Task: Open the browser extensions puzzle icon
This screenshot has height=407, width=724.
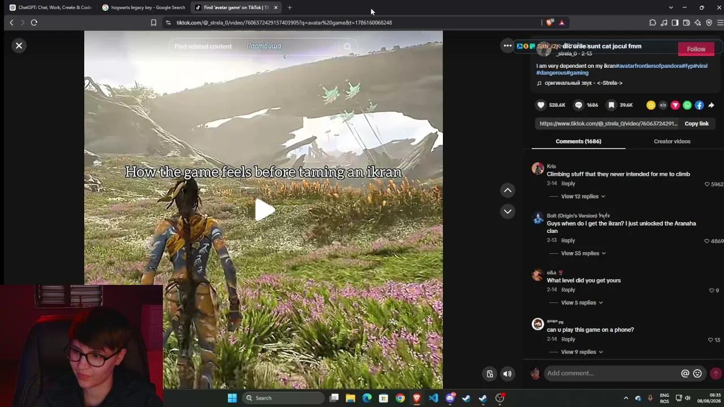Action: tap(653, 23)
